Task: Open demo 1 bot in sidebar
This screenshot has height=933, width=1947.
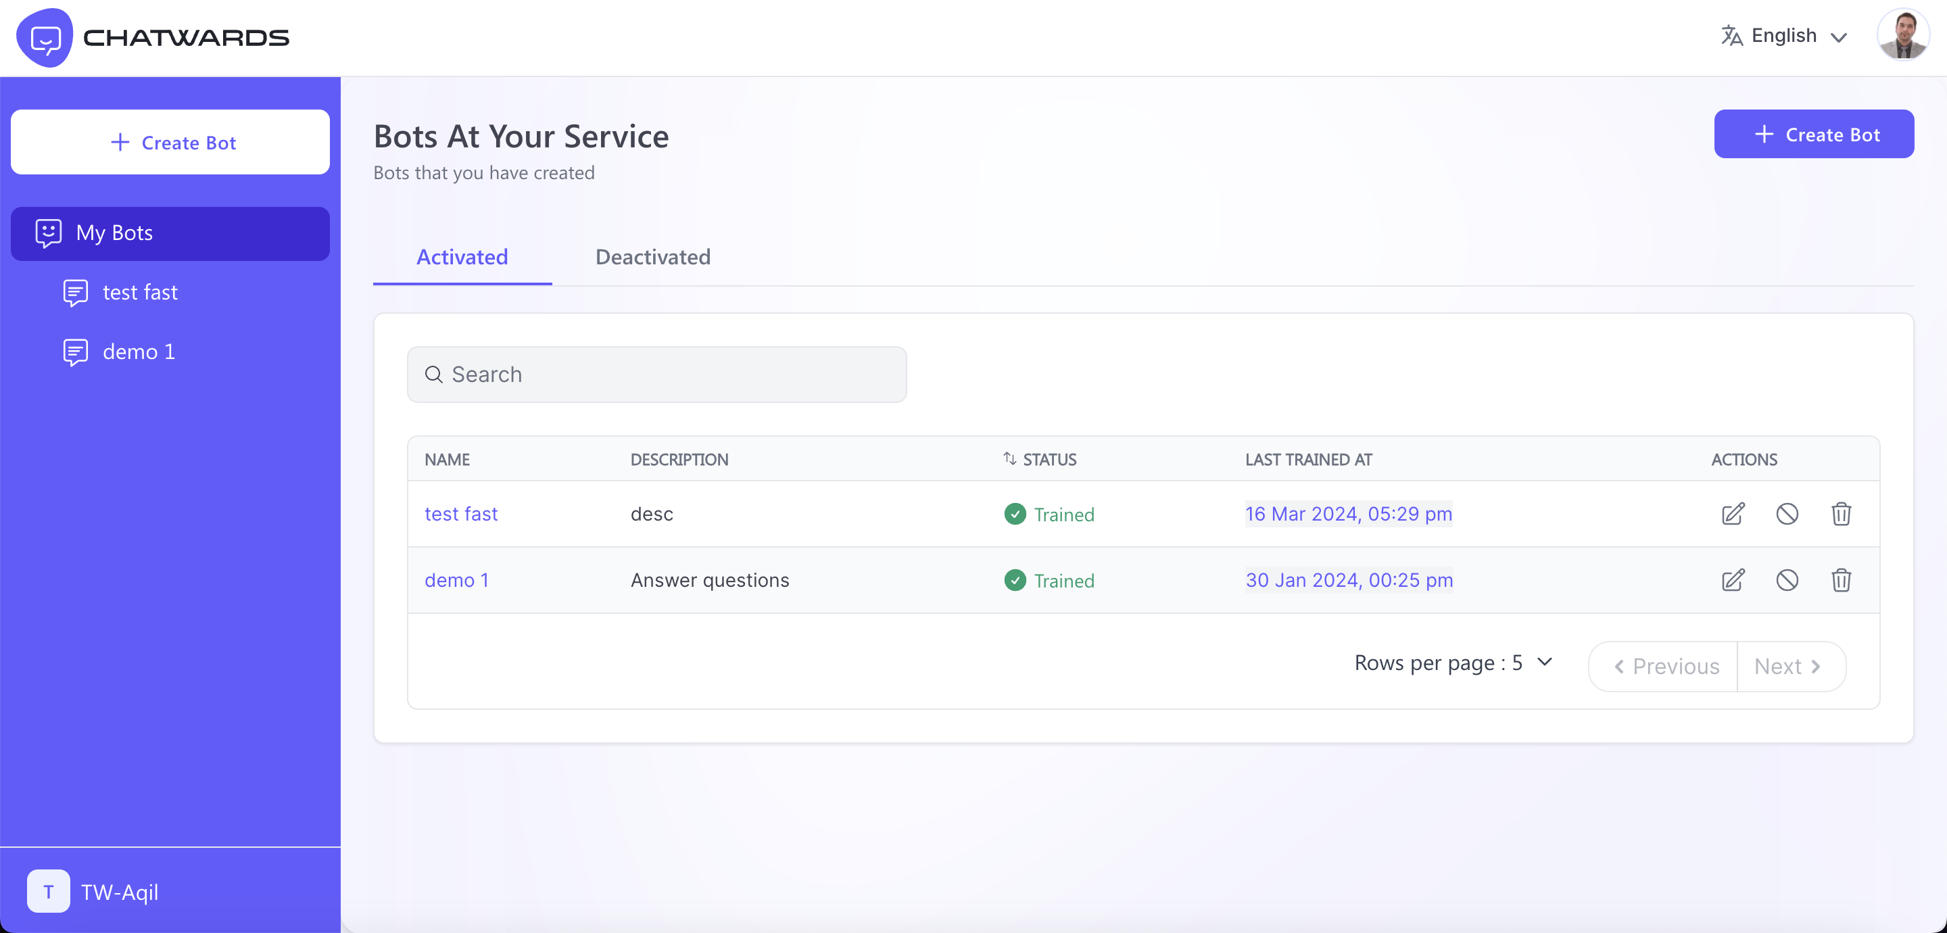Action: coord(139,352)
